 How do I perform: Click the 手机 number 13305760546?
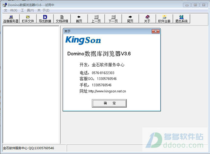(101, 85)
